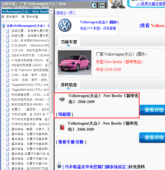The height and width of the screenshot is (170, 165).
Task: Select 4 档自动变速箱 (AG4) tree item
Action: pyautogui.click(x=30, y=60)
